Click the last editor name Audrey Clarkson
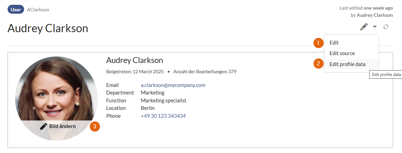This screenshot has width=402, height=153. 374,15
